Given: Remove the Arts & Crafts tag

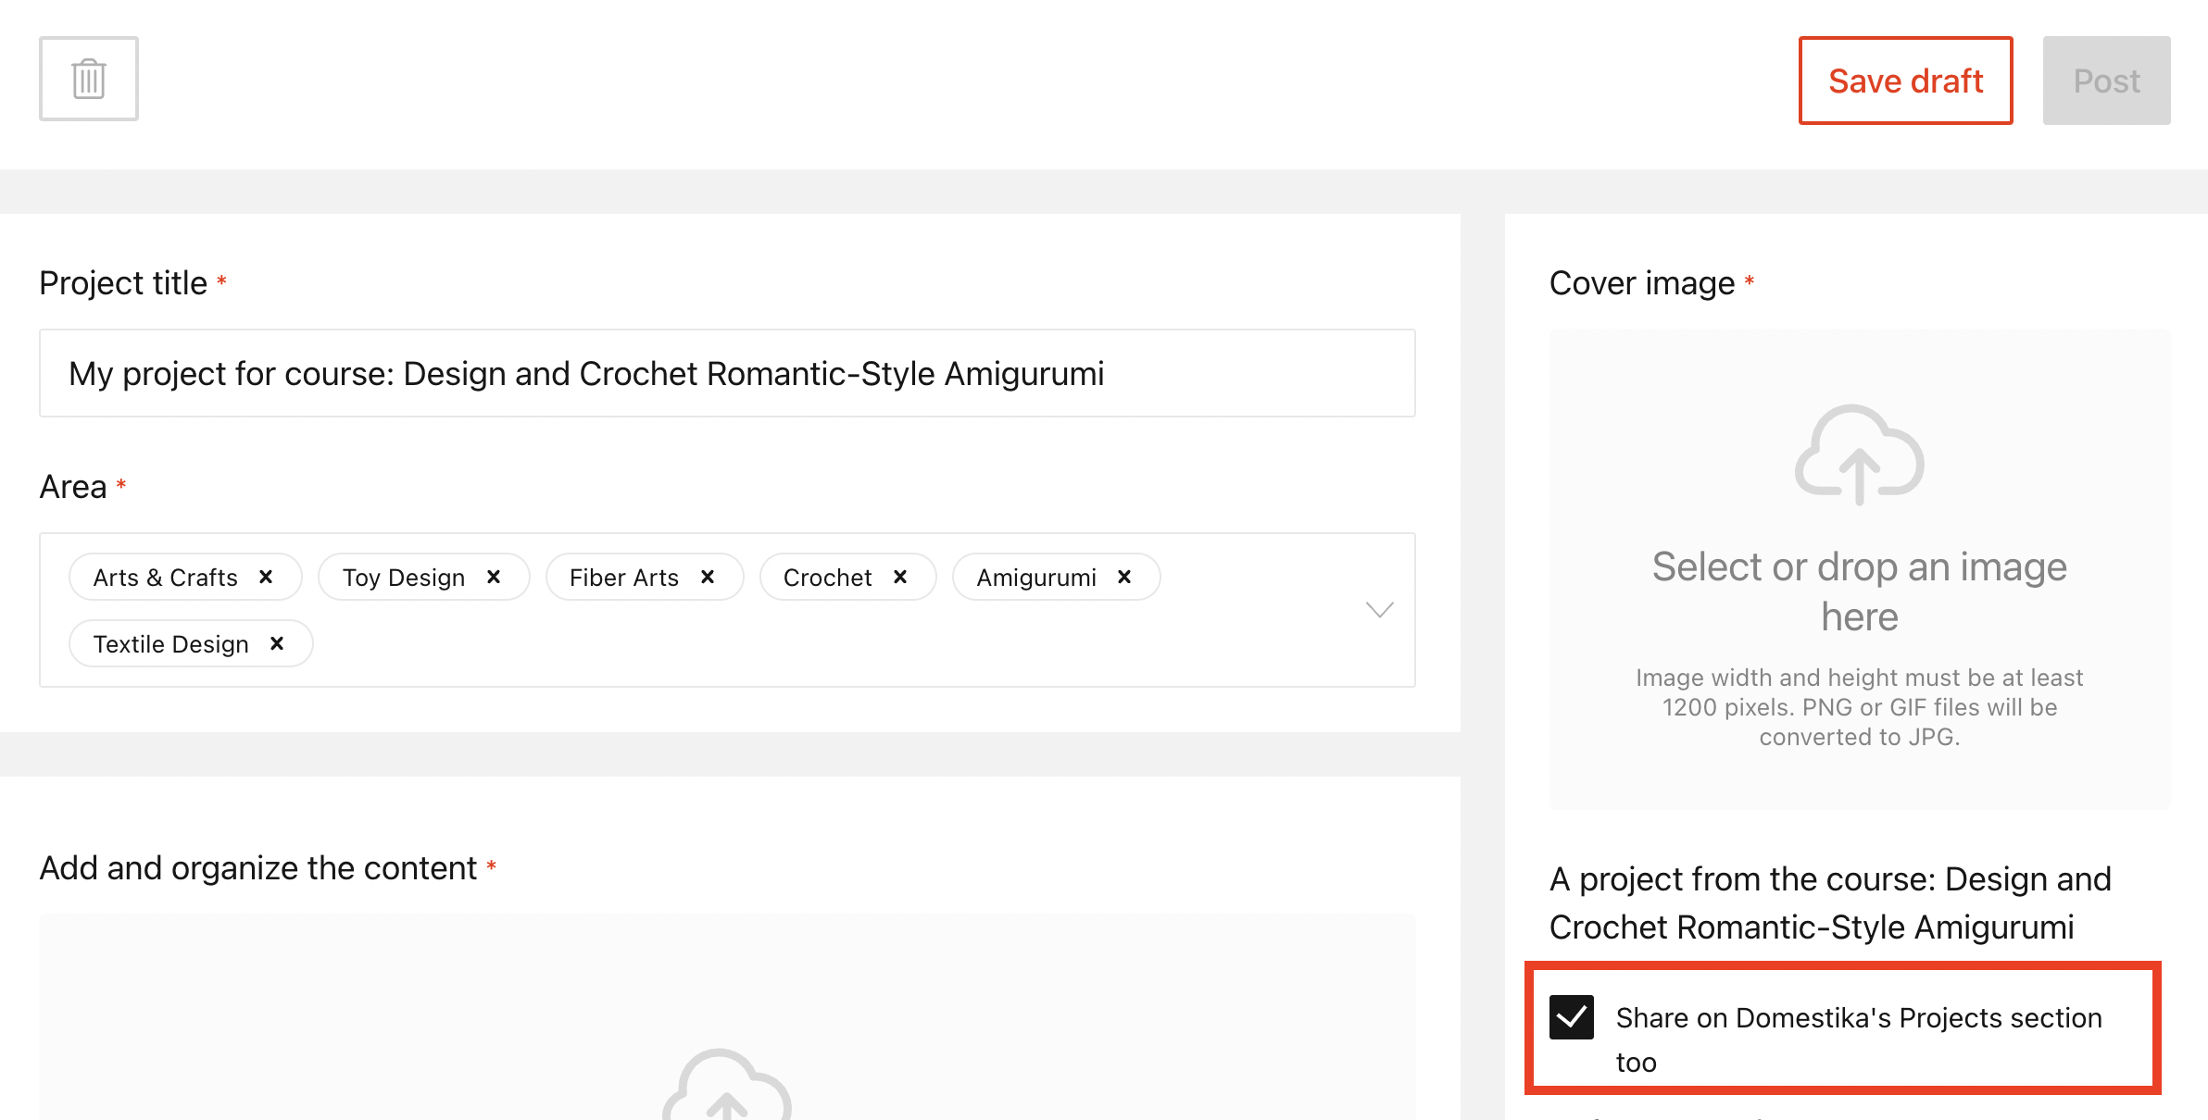Looking at the screenshot, I should [x=266, y=577].
